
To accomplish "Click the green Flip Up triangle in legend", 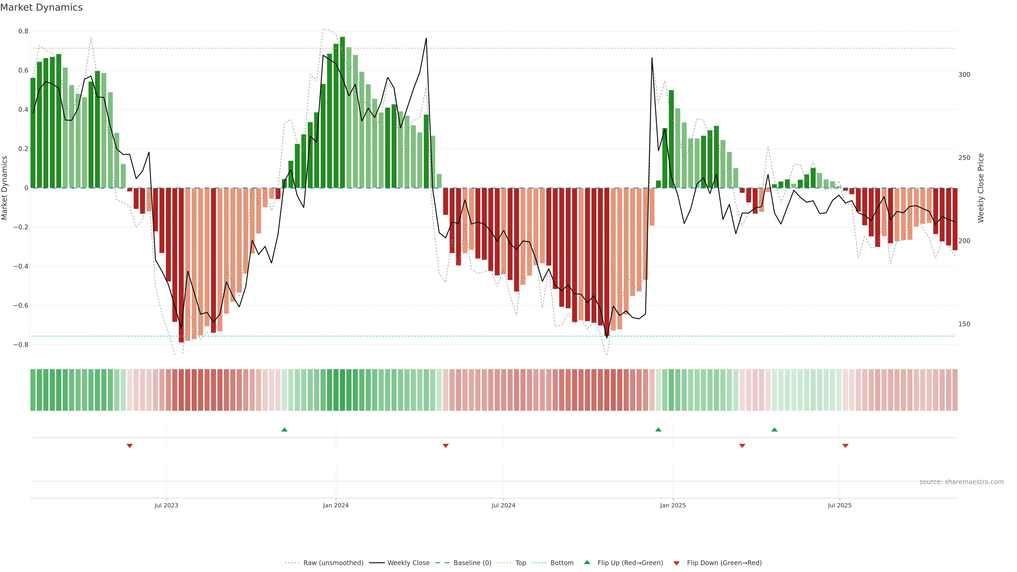I will coord(587,562).
